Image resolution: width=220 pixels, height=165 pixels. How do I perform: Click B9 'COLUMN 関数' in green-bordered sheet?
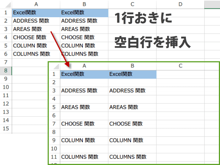point(132,140)
